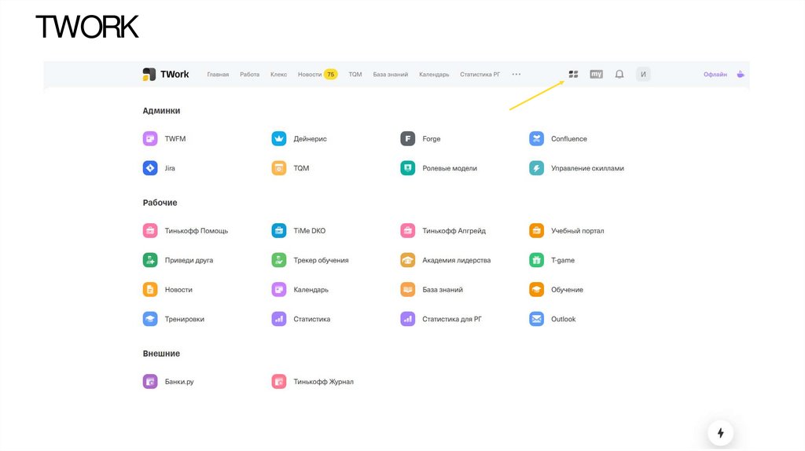The image size is (805, 451).
Task: Click the Банки.ру link text
Action: pyautogui.click(x=179, y=381)
